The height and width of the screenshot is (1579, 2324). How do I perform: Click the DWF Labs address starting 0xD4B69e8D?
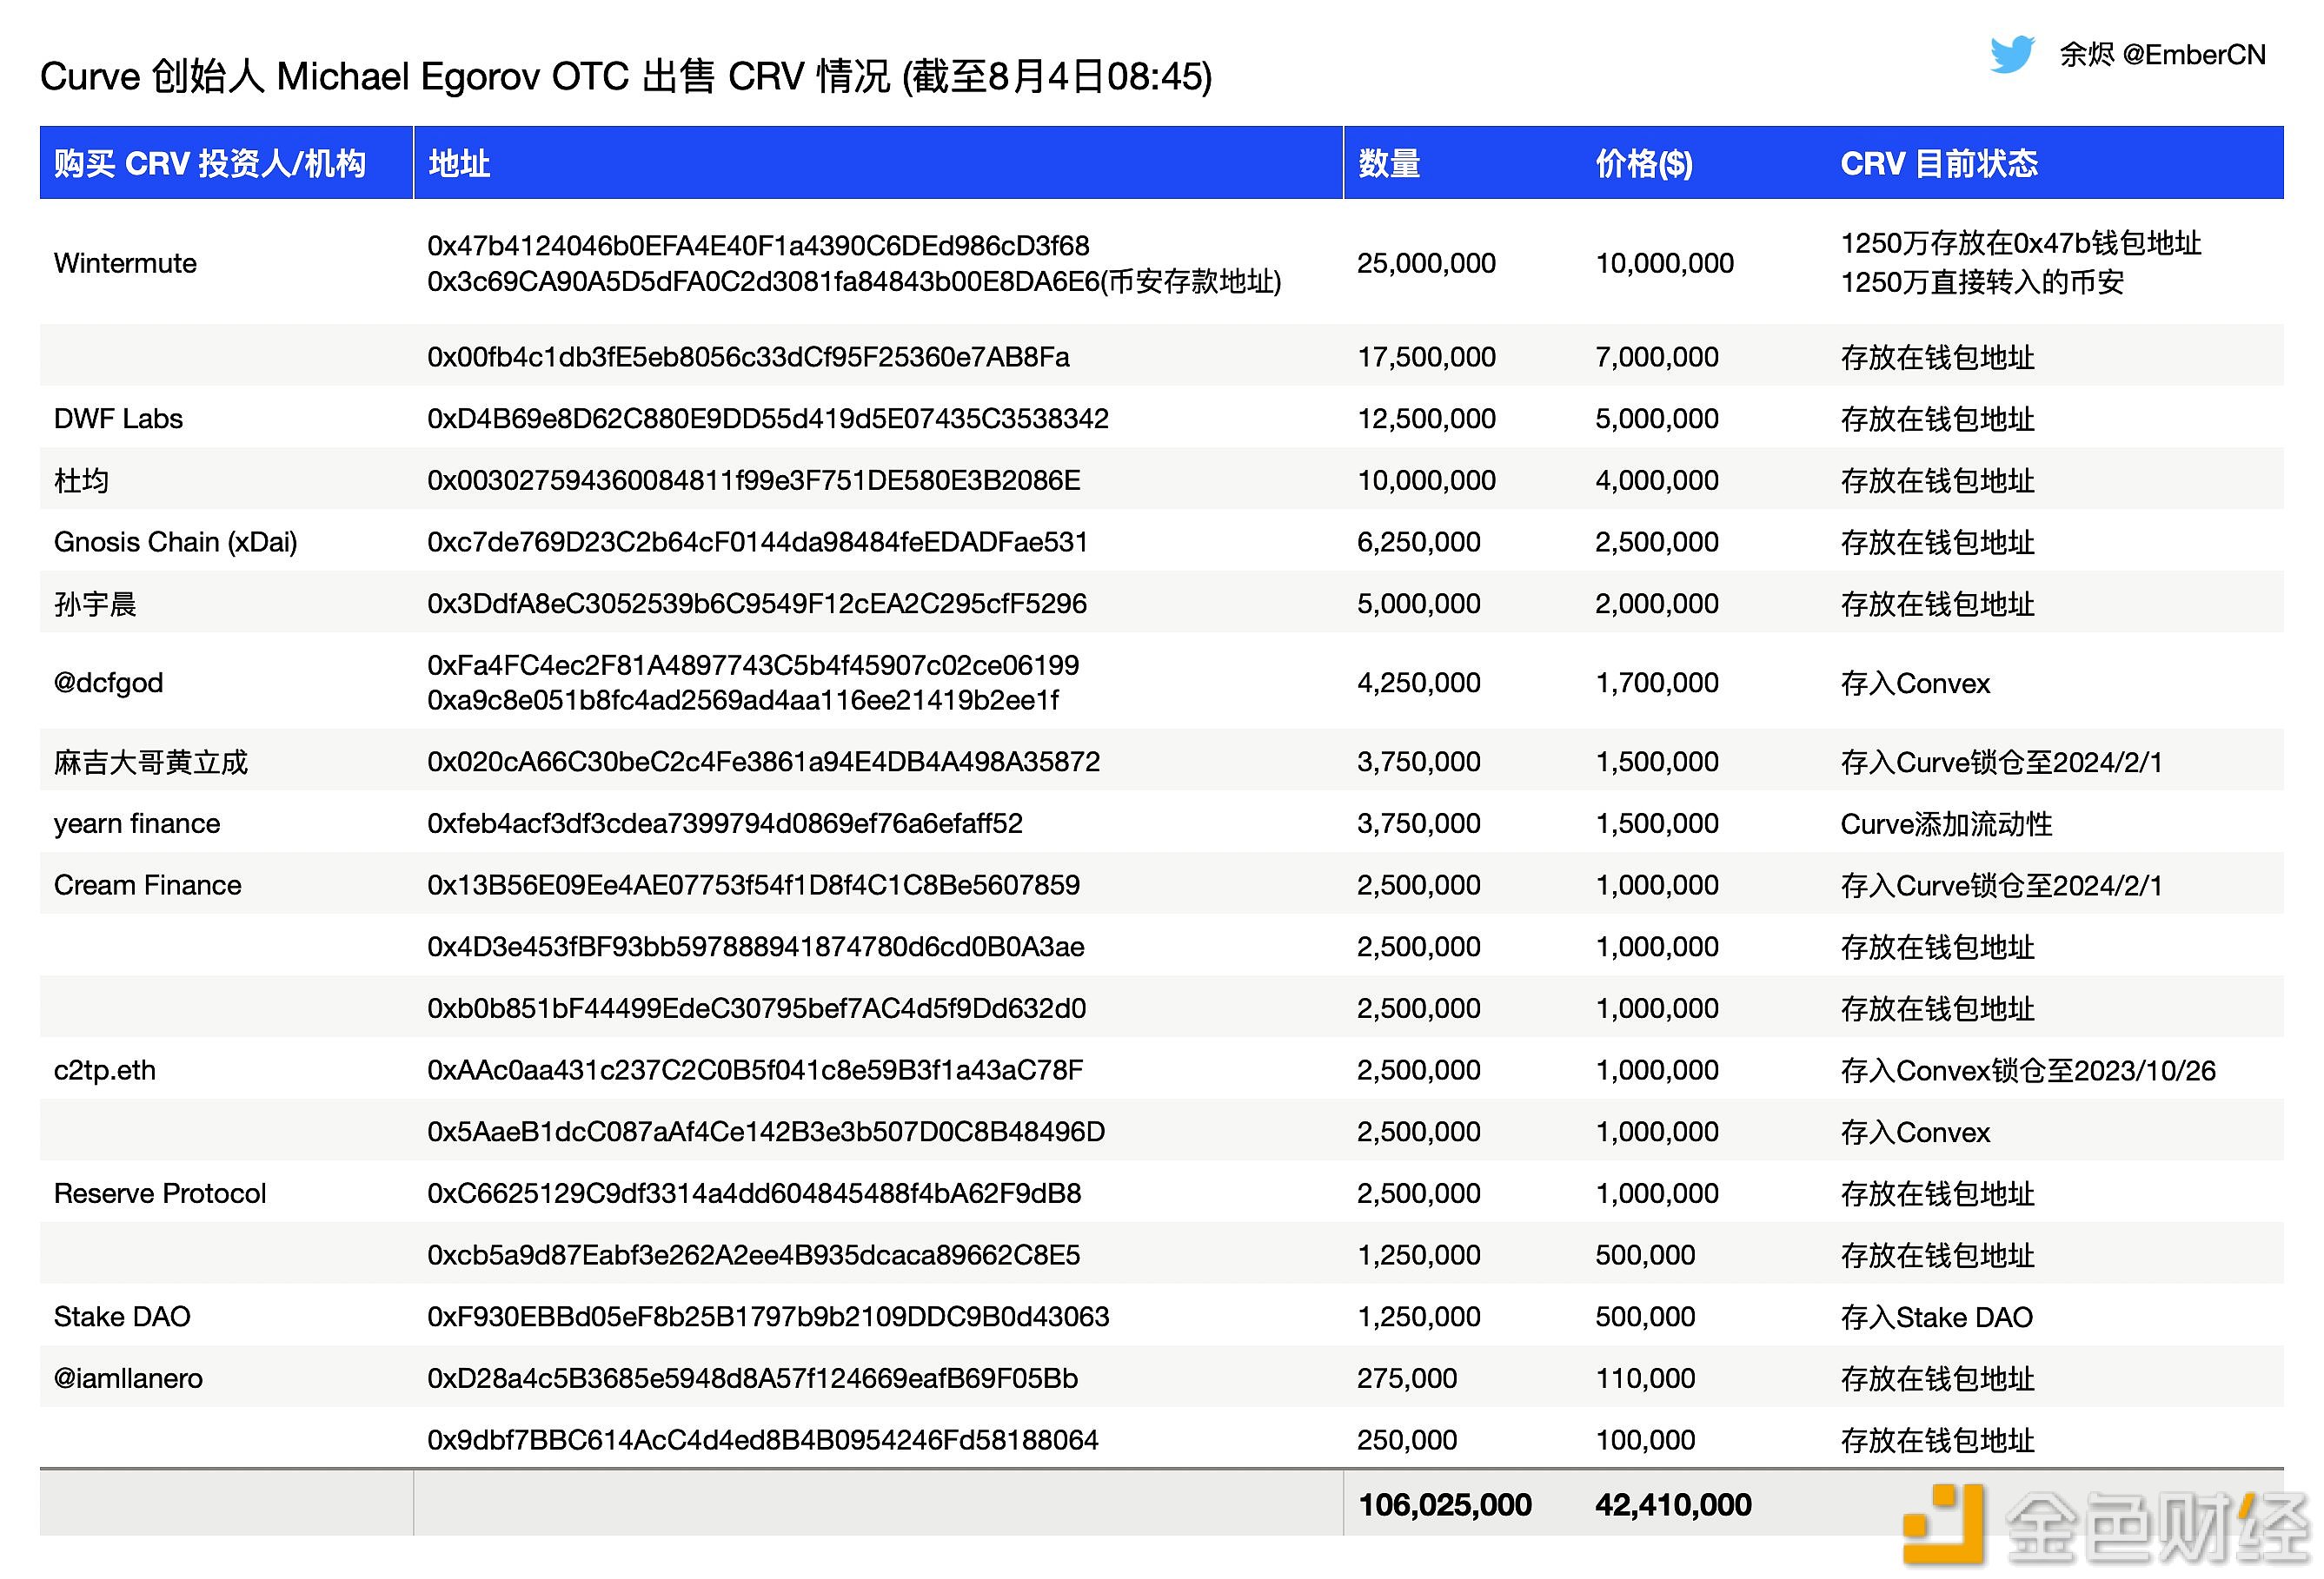click(768, 419)
